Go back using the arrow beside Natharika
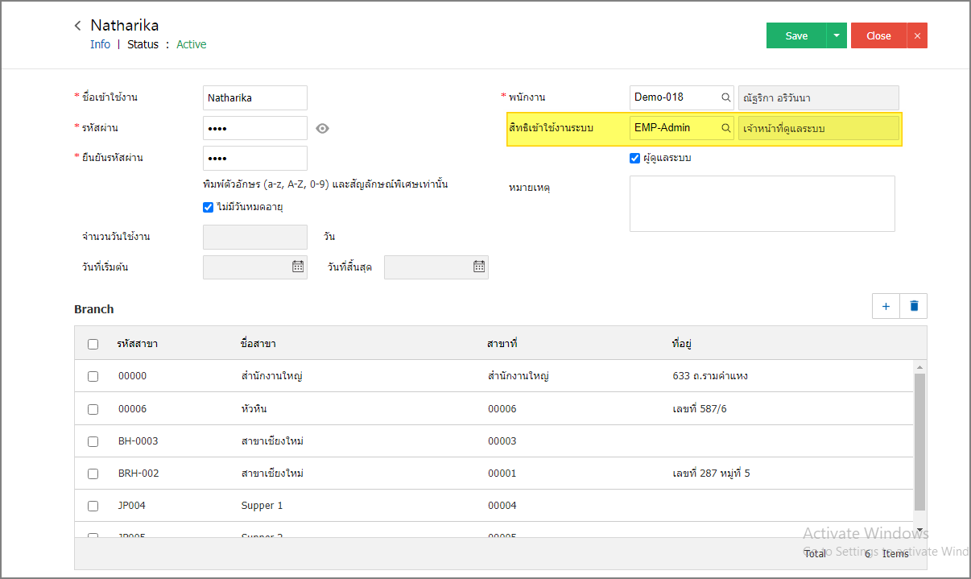The height and width of the screenshot is (579, 971). 77,26
